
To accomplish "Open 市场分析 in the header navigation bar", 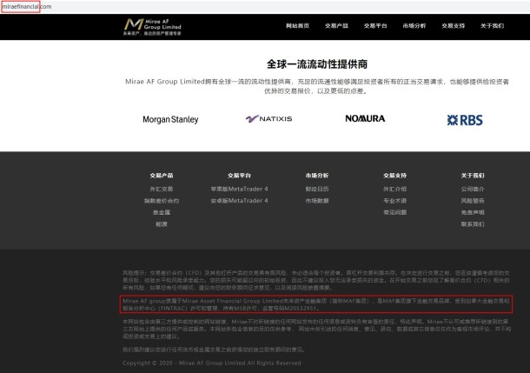I will coord(414,26).
